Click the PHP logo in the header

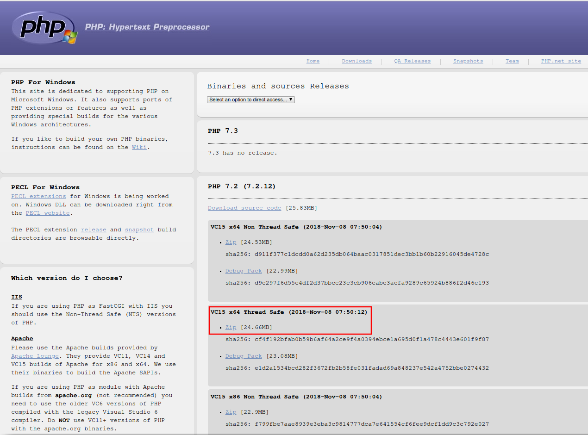point(44,28)
